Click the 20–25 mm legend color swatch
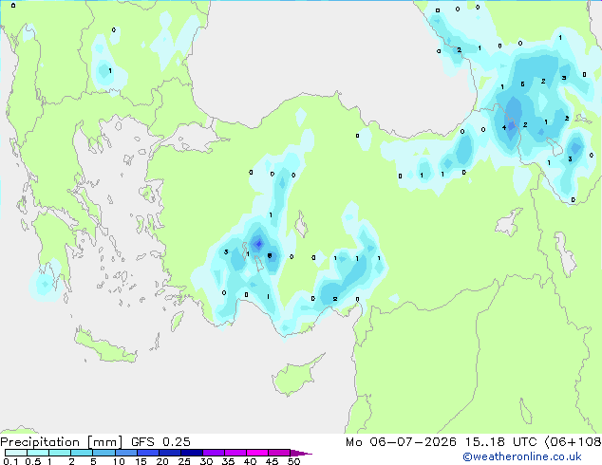 coord(169,453)
